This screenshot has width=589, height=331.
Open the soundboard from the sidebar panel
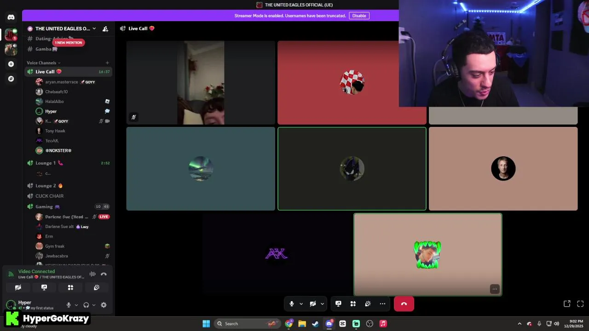(x=97, y=287)
